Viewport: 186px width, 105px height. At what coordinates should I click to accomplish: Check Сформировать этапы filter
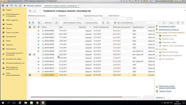pos(157,36)
